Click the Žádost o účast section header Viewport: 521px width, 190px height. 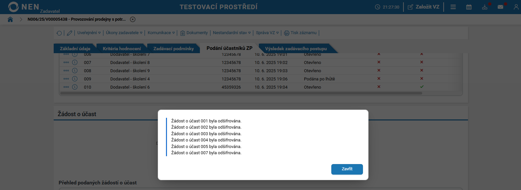click(x=77, y=114)
